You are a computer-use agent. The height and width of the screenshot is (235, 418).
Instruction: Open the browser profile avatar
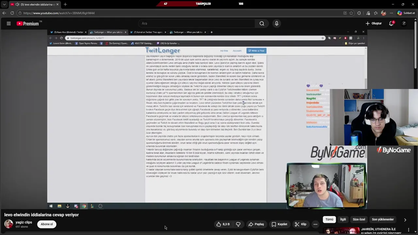pos(383,13)
